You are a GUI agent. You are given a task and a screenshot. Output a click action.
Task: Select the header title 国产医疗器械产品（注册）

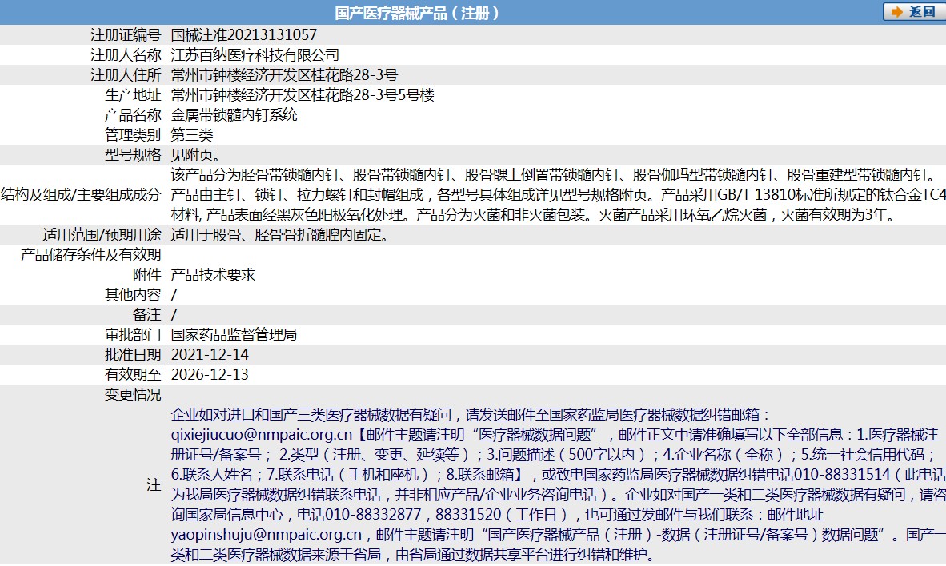(417, 14)
